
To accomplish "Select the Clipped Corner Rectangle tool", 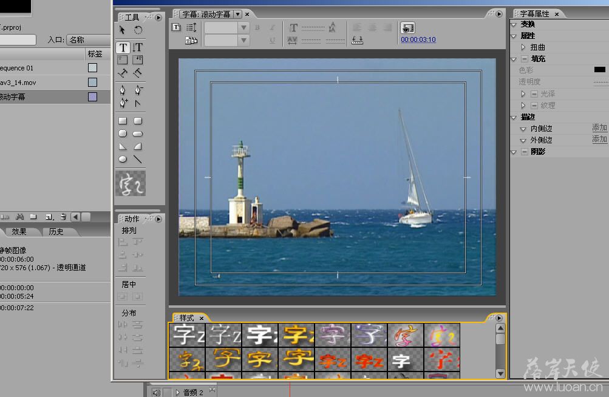I will 123,134.
